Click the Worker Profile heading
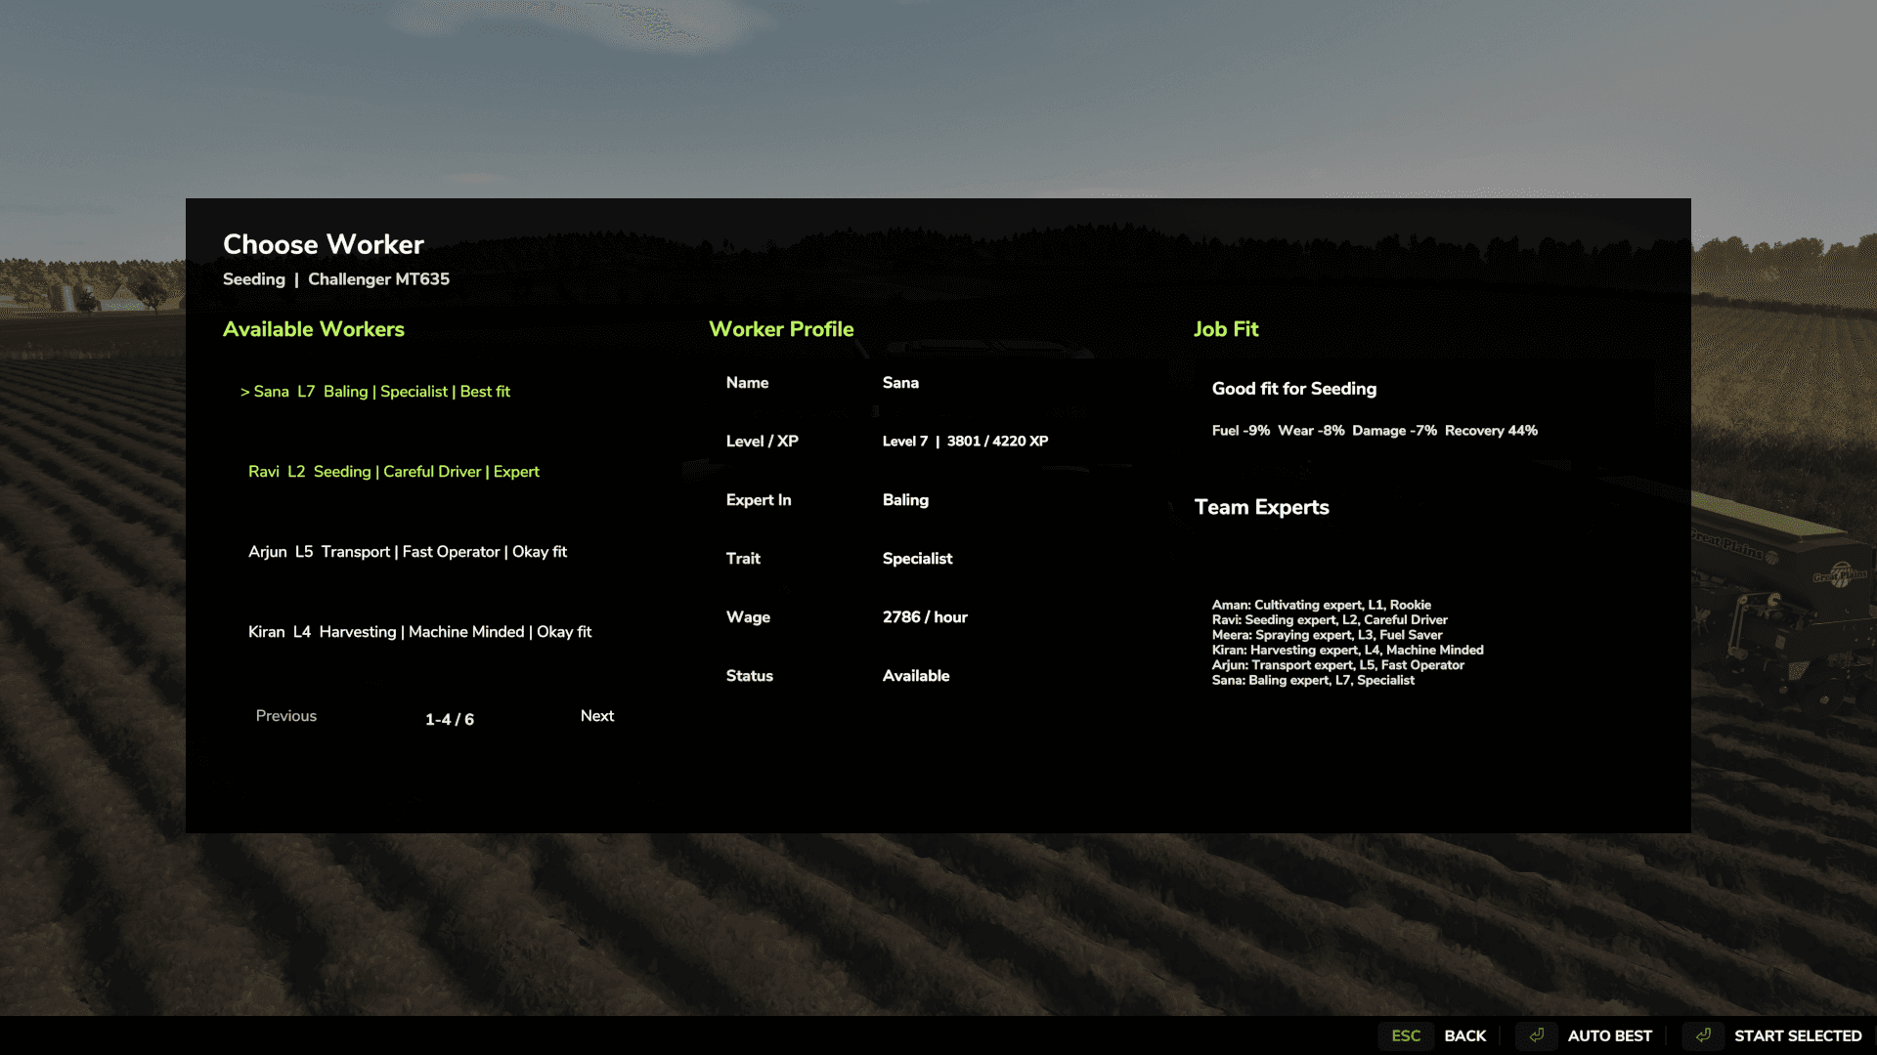Screen dimensions: 1877x1055 tap(781, 329)
